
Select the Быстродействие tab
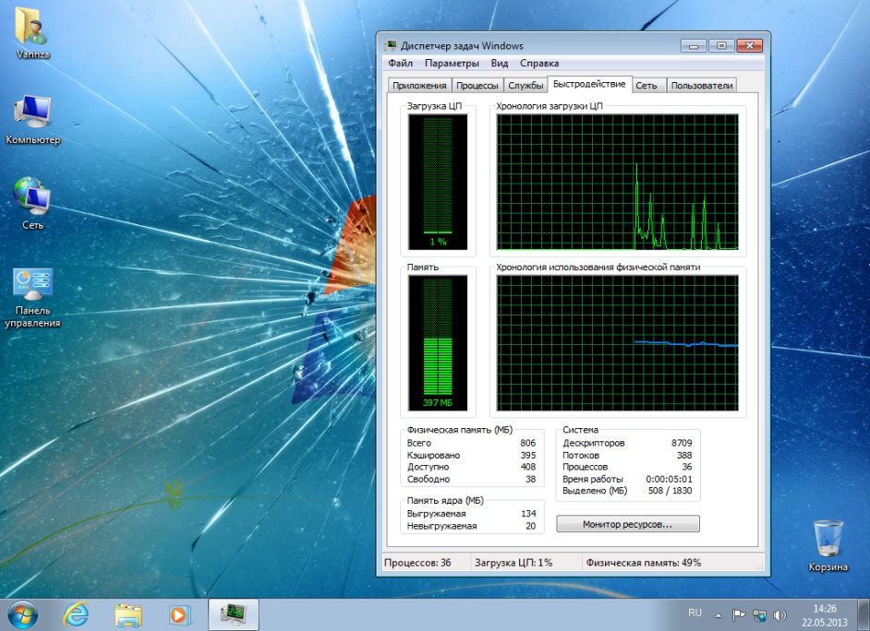pyautogui.click(x=589, y=84)
